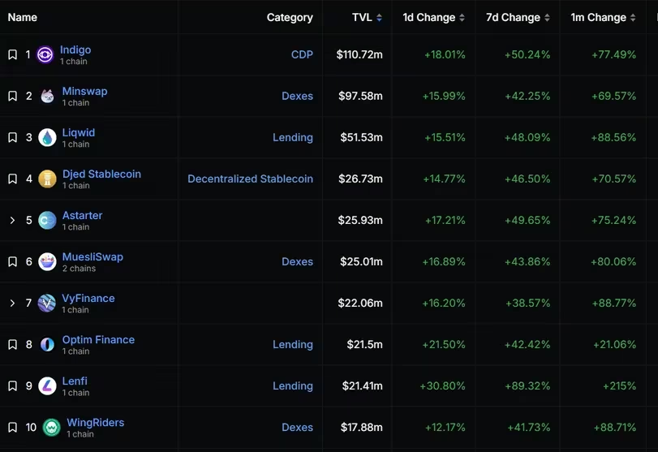Open Lending category in Optim Finance row
Image resolution: width=658 pixels, height=452 pixels.
point(293,345)
